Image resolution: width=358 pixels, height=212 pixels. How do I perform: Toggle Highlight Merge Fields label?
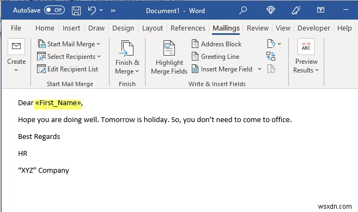169,67
